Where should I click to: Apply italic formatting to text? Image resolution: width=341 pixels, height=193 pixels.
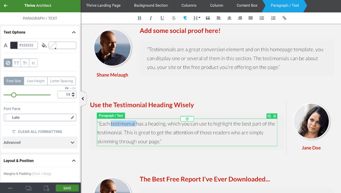150,18
